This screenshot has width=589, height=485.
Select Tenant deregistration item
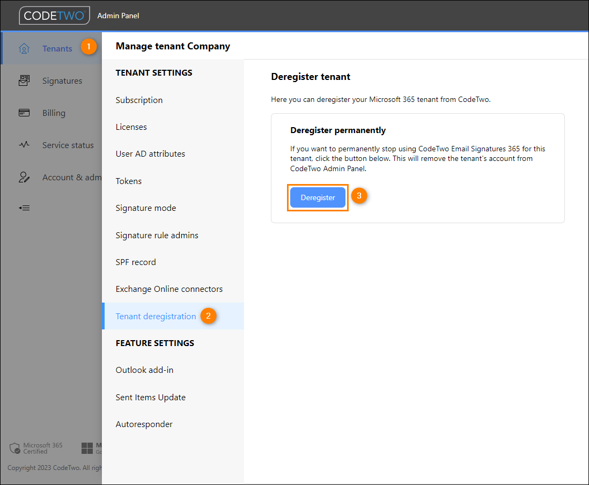pos(173,317)
